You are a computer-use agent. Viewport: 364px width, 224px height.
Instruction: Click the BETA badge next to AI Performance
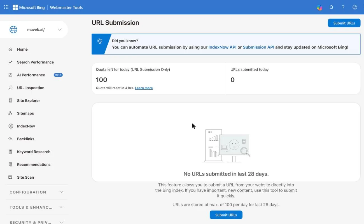pyautogui.click(x=58, y=75)
